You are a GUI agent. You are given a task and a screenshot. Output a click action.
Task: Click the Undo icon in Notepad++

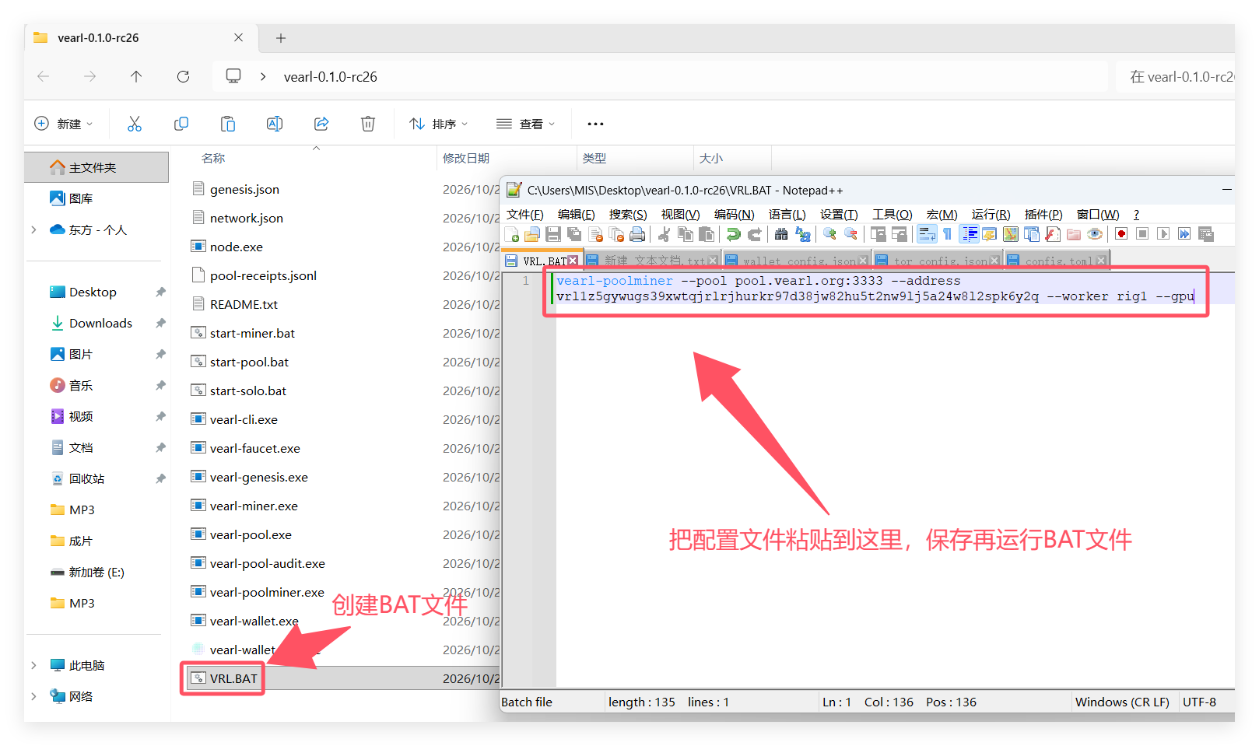(x=733, y=234)
